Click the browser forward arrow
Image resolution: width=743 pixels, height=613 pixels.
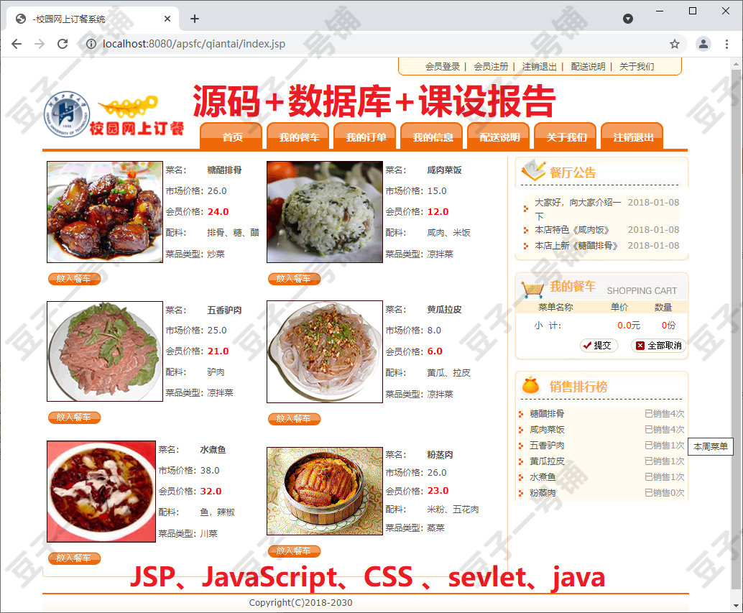40,44
